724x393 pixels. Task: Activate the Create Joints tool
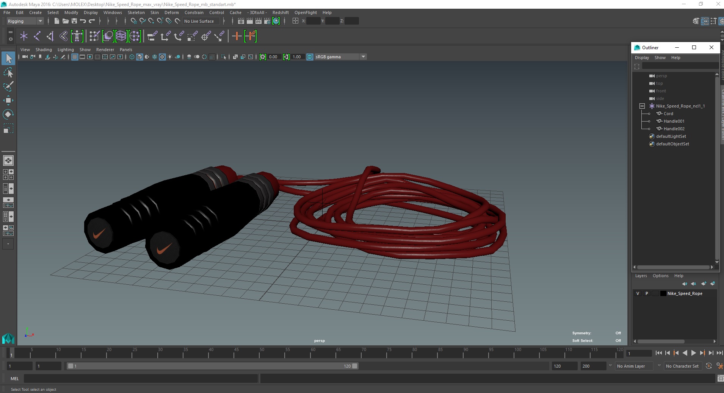tap(37, 36)
